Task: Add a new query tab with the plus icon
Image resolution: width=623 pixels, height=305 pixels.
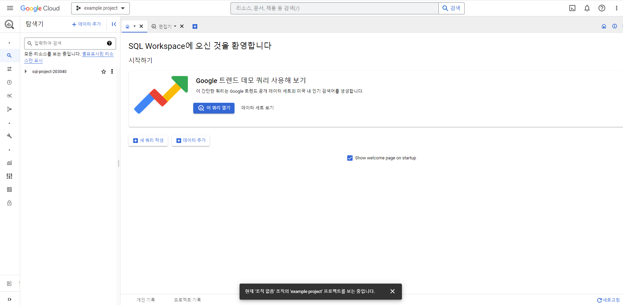Action: (195, 26)
